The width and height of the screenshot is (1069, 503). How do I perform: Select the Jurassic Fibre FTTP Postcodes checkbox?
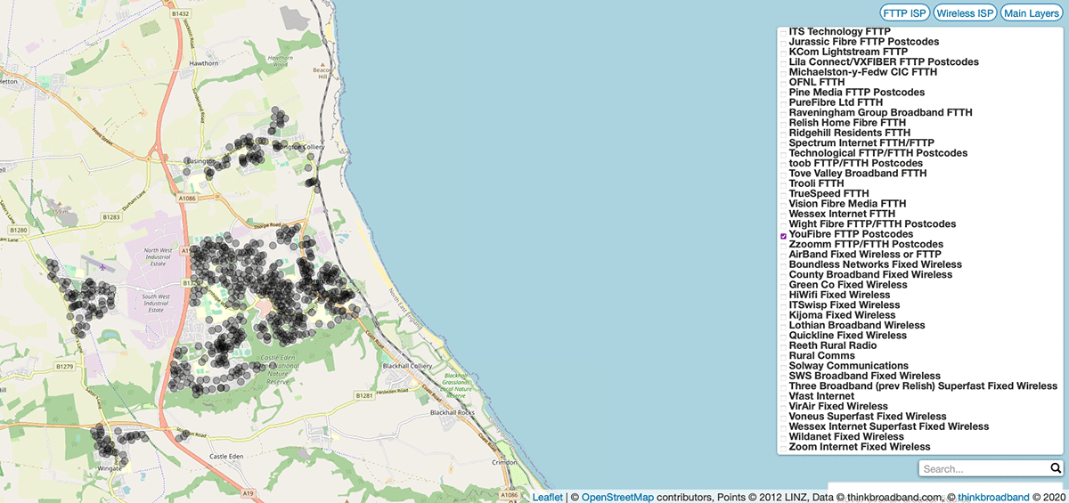783,43
